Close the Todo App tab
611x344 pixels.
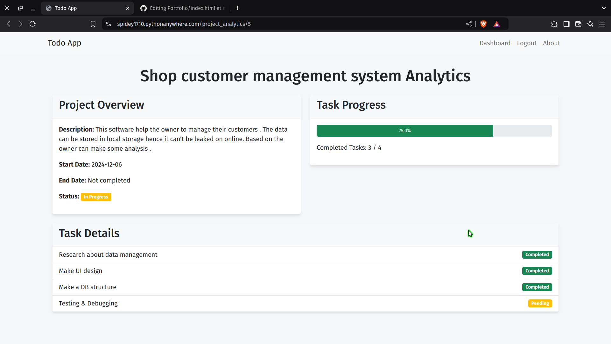coord(128,8)
